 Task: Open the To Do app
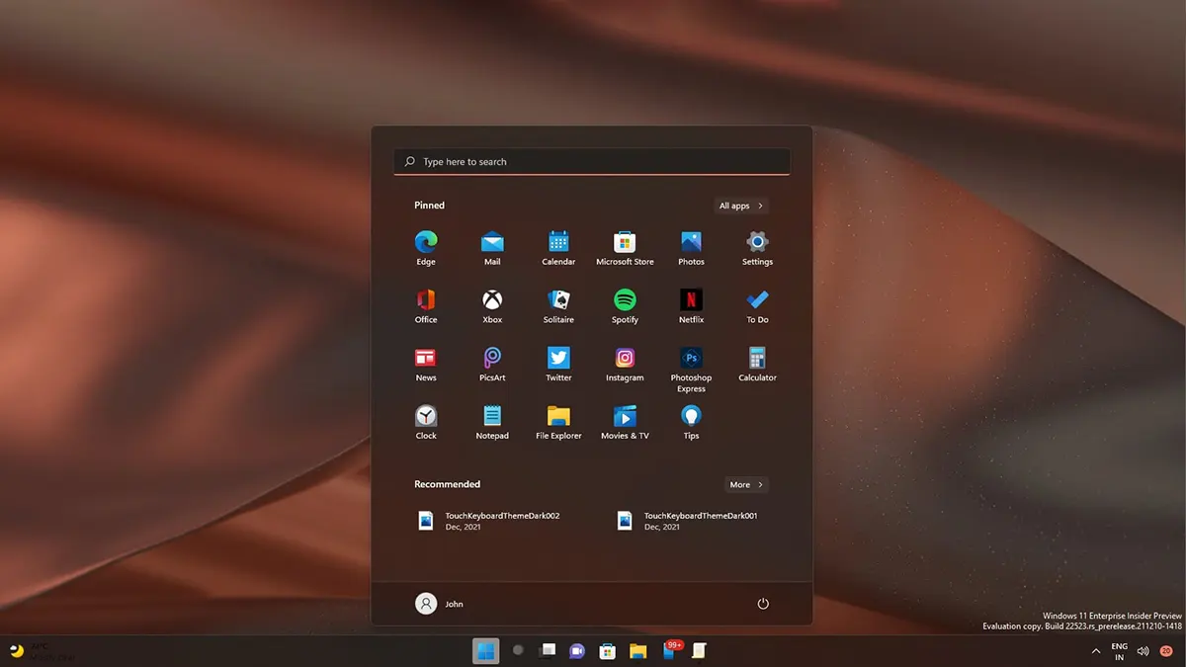757,305
